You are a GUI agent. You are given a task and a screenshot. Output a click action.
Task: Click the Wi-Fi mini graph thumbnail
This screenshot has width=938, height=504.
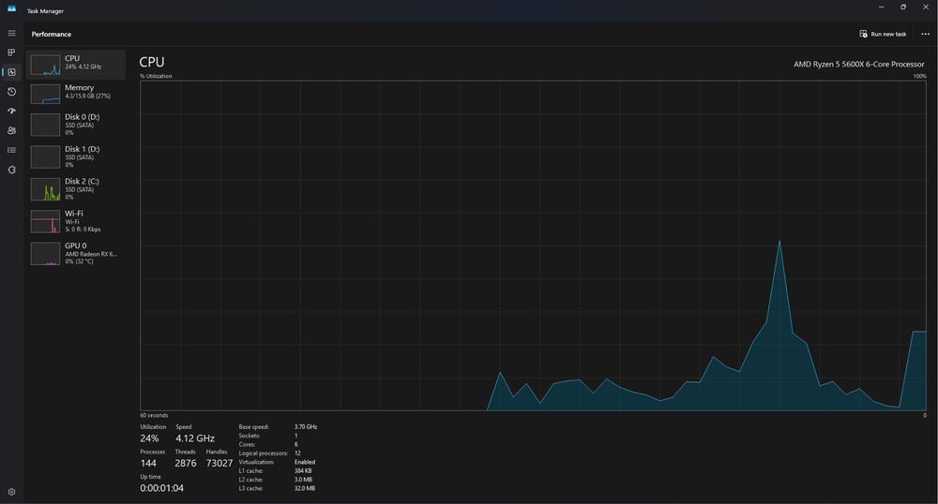click(45, 221)
